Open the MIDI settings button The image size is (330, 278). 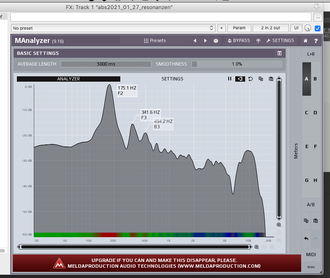pyautogui.click(x=311, y=254)
